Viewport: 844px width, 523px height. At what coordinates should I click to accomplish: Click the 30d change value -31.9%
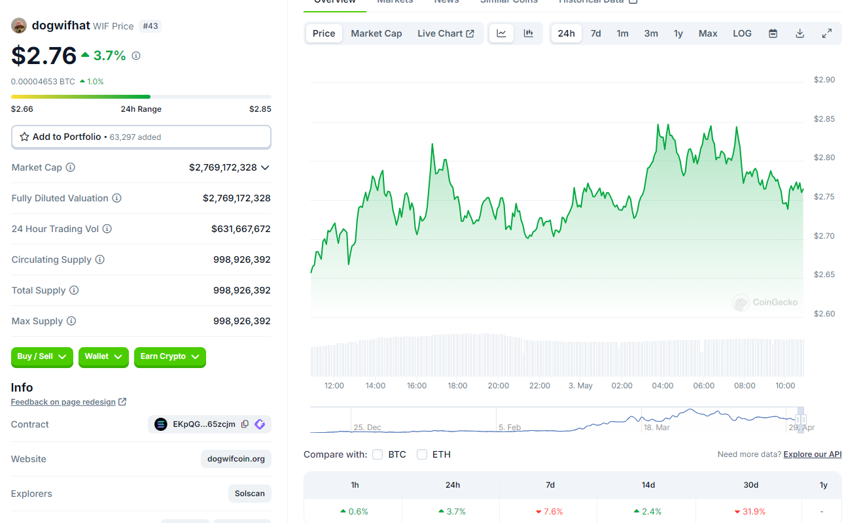(750, 511)
